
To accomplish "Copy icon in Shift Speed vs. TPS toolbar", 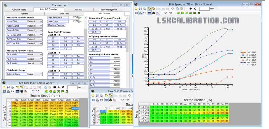I will 177,9.
